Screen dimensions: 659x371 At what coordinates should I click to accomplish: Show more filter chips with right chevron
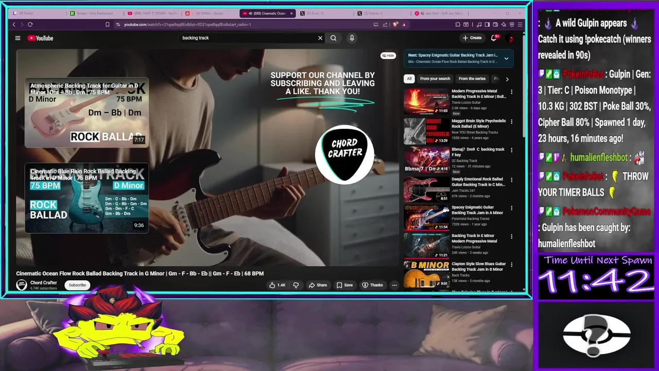point(507,79)
